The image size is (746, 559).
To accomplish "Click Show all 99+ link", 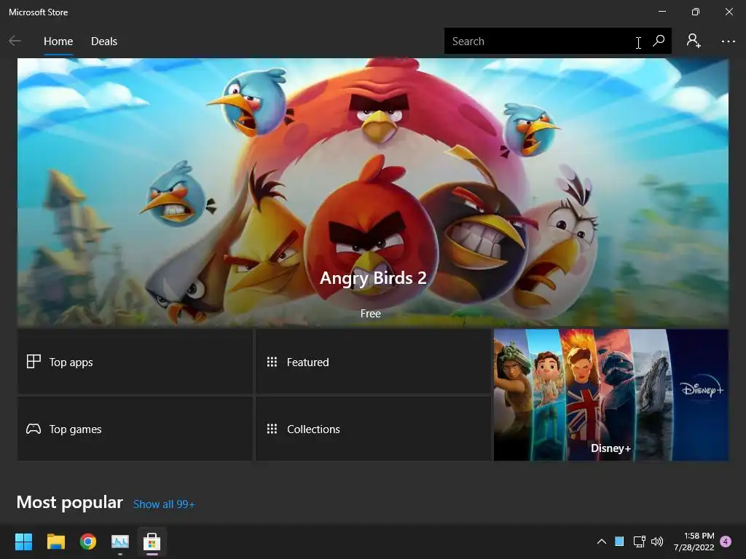I will coord(164,504).
